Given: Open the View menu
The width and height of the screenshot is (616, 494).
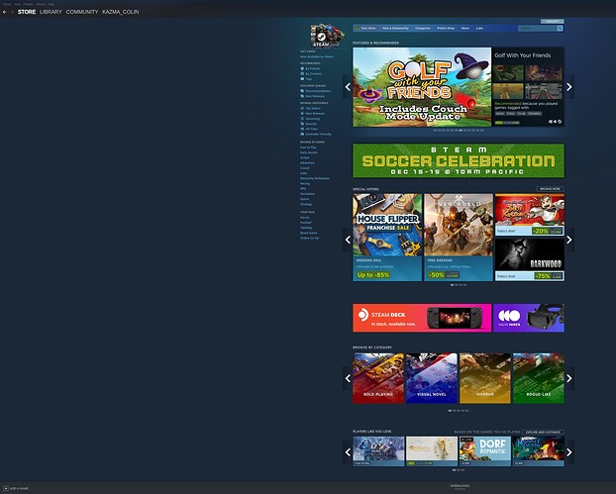Looking at the screenshot, I should (x=17, y=4).
